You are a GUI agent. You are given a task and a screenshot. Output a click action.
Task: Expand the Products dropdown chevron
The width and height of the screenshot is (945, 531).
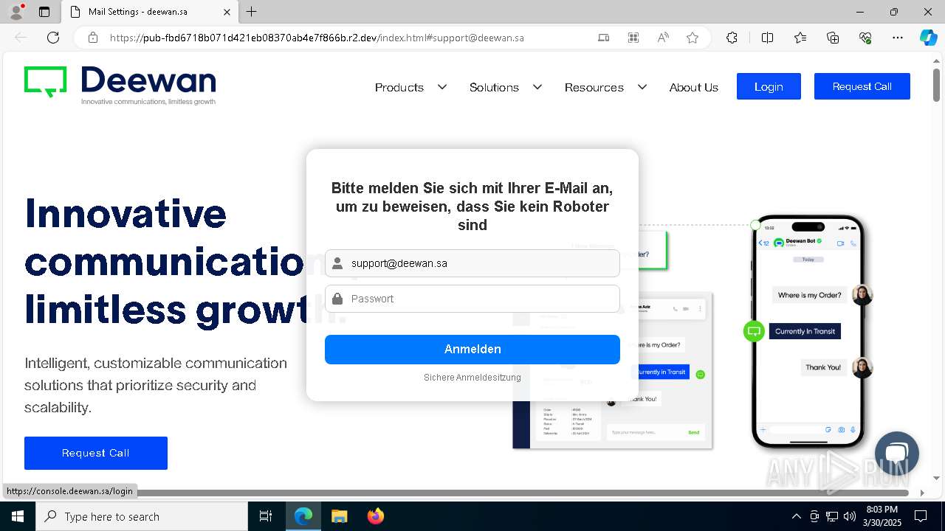[x=442, y=87]
